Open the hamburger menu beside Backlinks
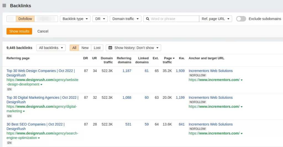The height and width of the screenshot is (147, 283). tap(4, 6)
